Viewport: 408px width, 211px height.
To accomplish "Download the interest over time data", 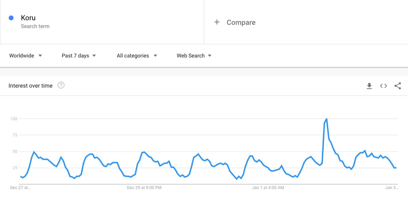I will [369, 86].
